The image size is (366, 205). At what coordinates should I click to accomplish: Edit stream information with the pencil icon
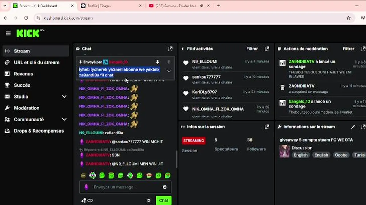[x=353, y=127]
